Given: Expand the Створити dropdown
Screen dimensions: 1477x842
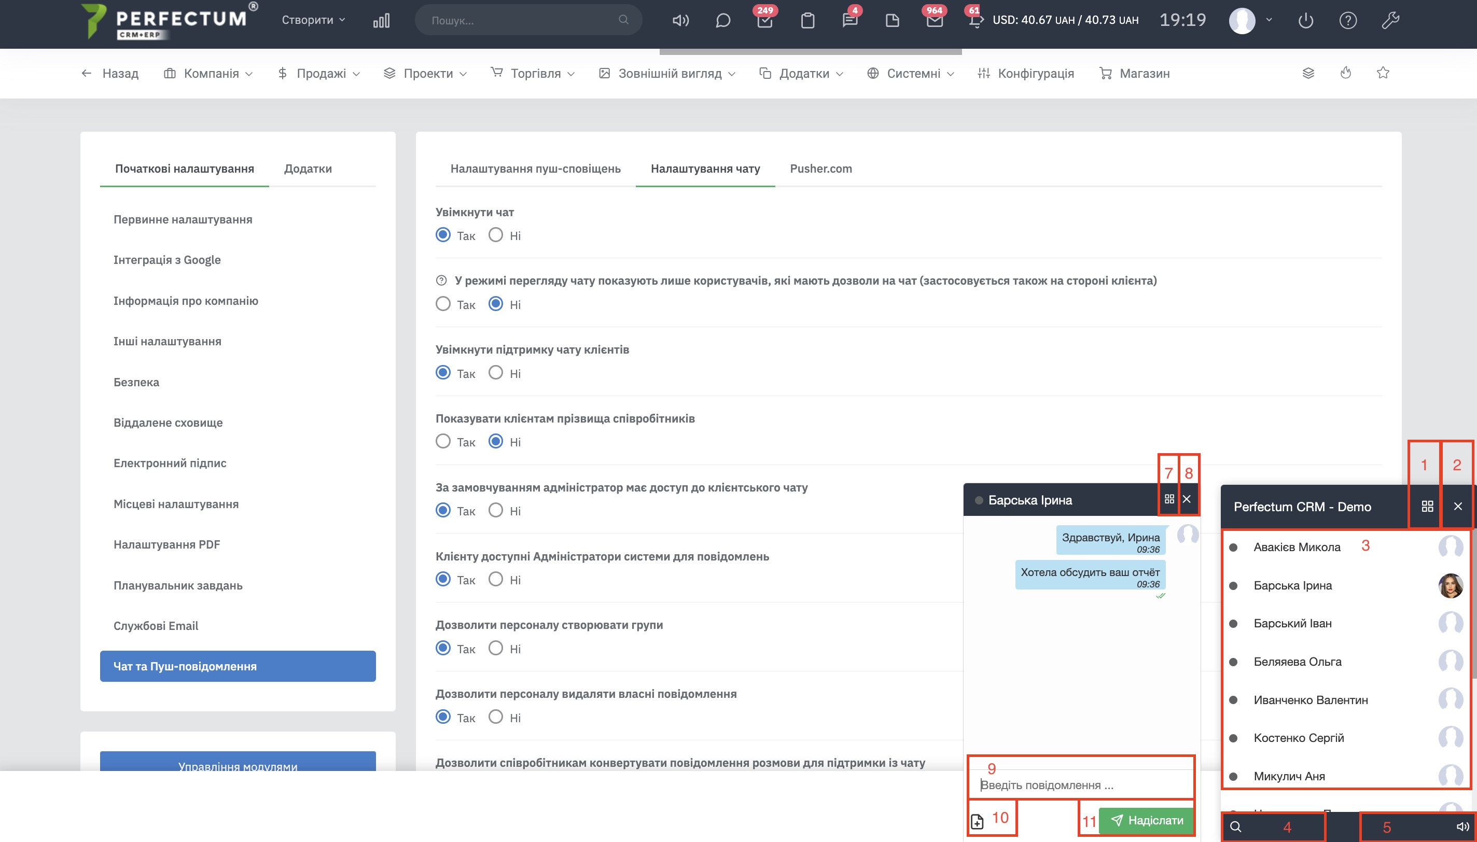Looking at the screenshot, I should click(313, 20).
